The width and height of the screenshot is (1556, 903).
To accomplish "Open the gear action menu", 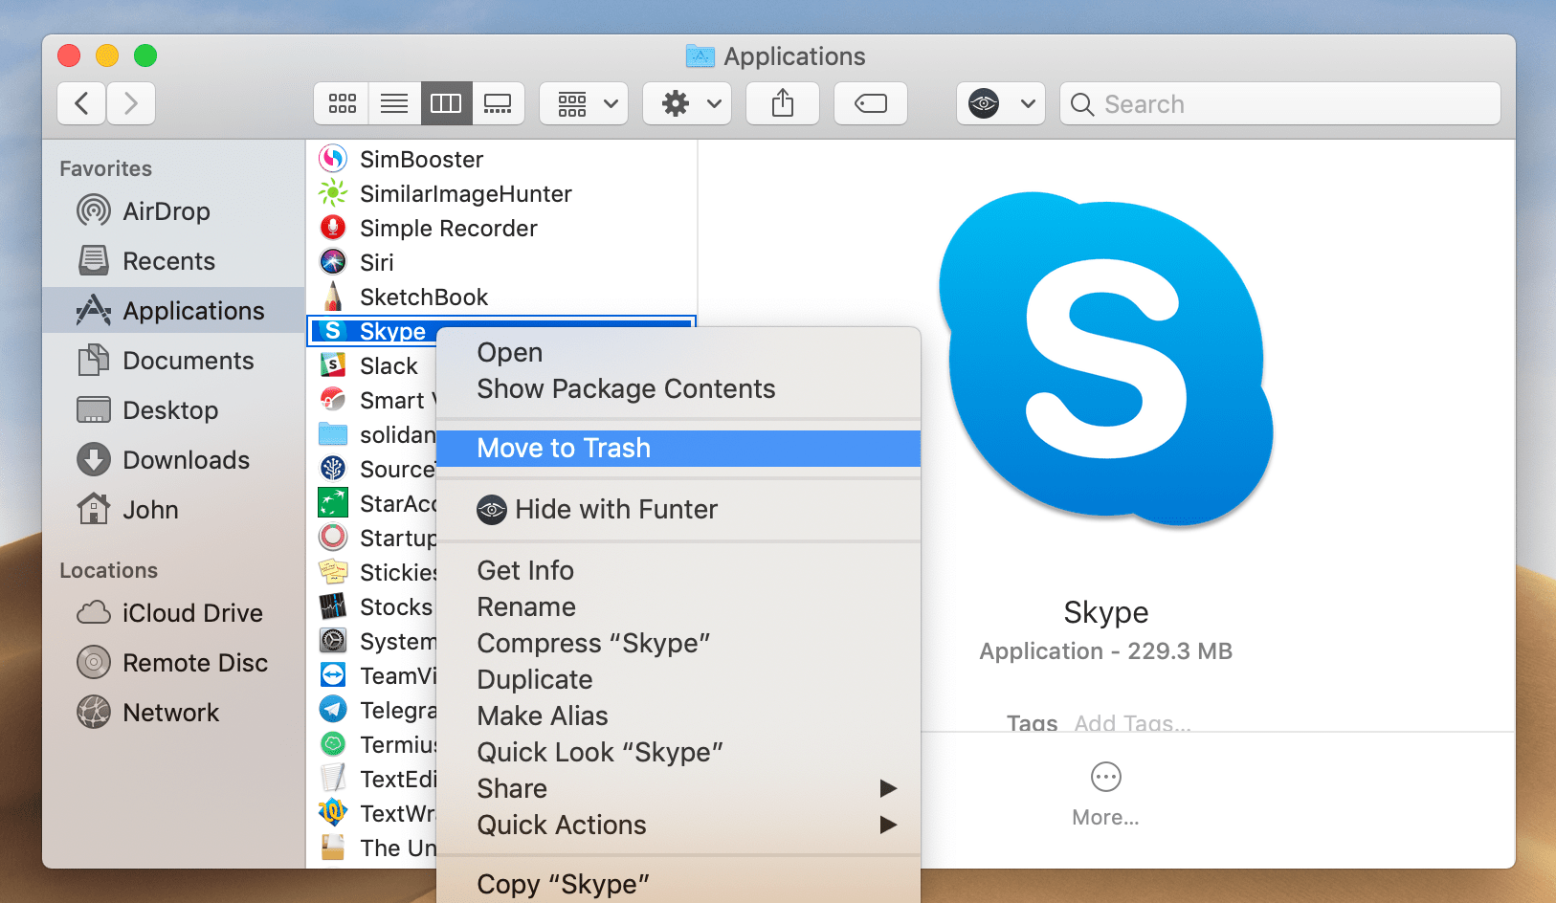I will 687,103.
